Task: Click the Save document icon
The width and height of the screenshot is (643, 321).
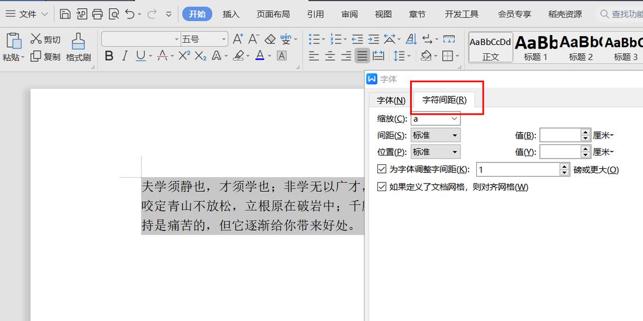Action: (66, 14)
